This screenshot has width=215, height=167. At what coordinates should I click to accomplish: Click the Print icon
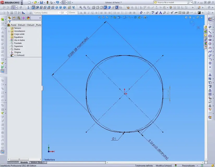51,2
